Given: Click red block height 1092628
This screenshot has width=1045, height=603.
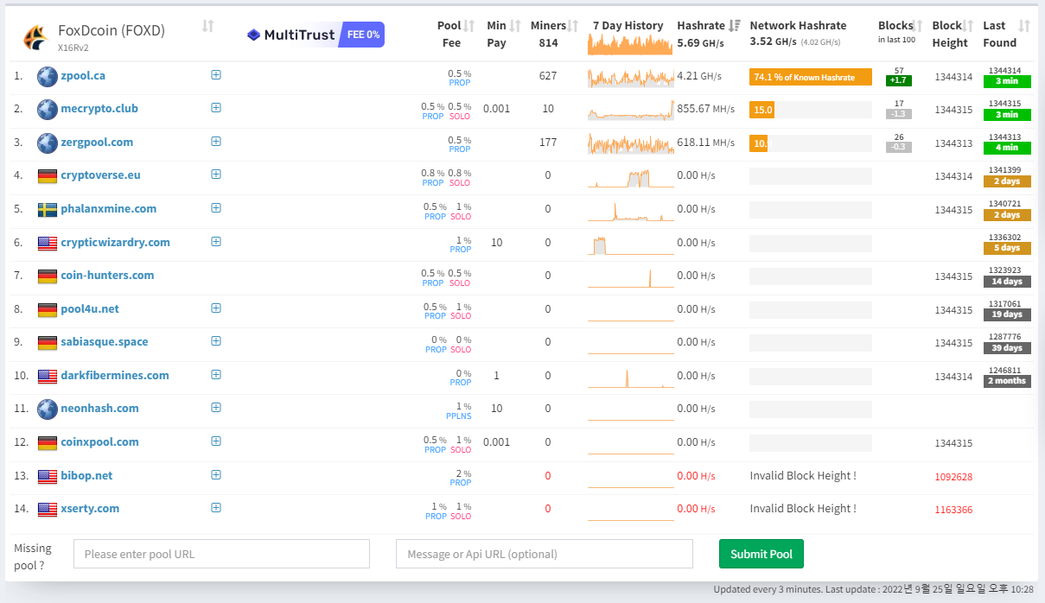Looking at the screenshot, I should point(953,477).
